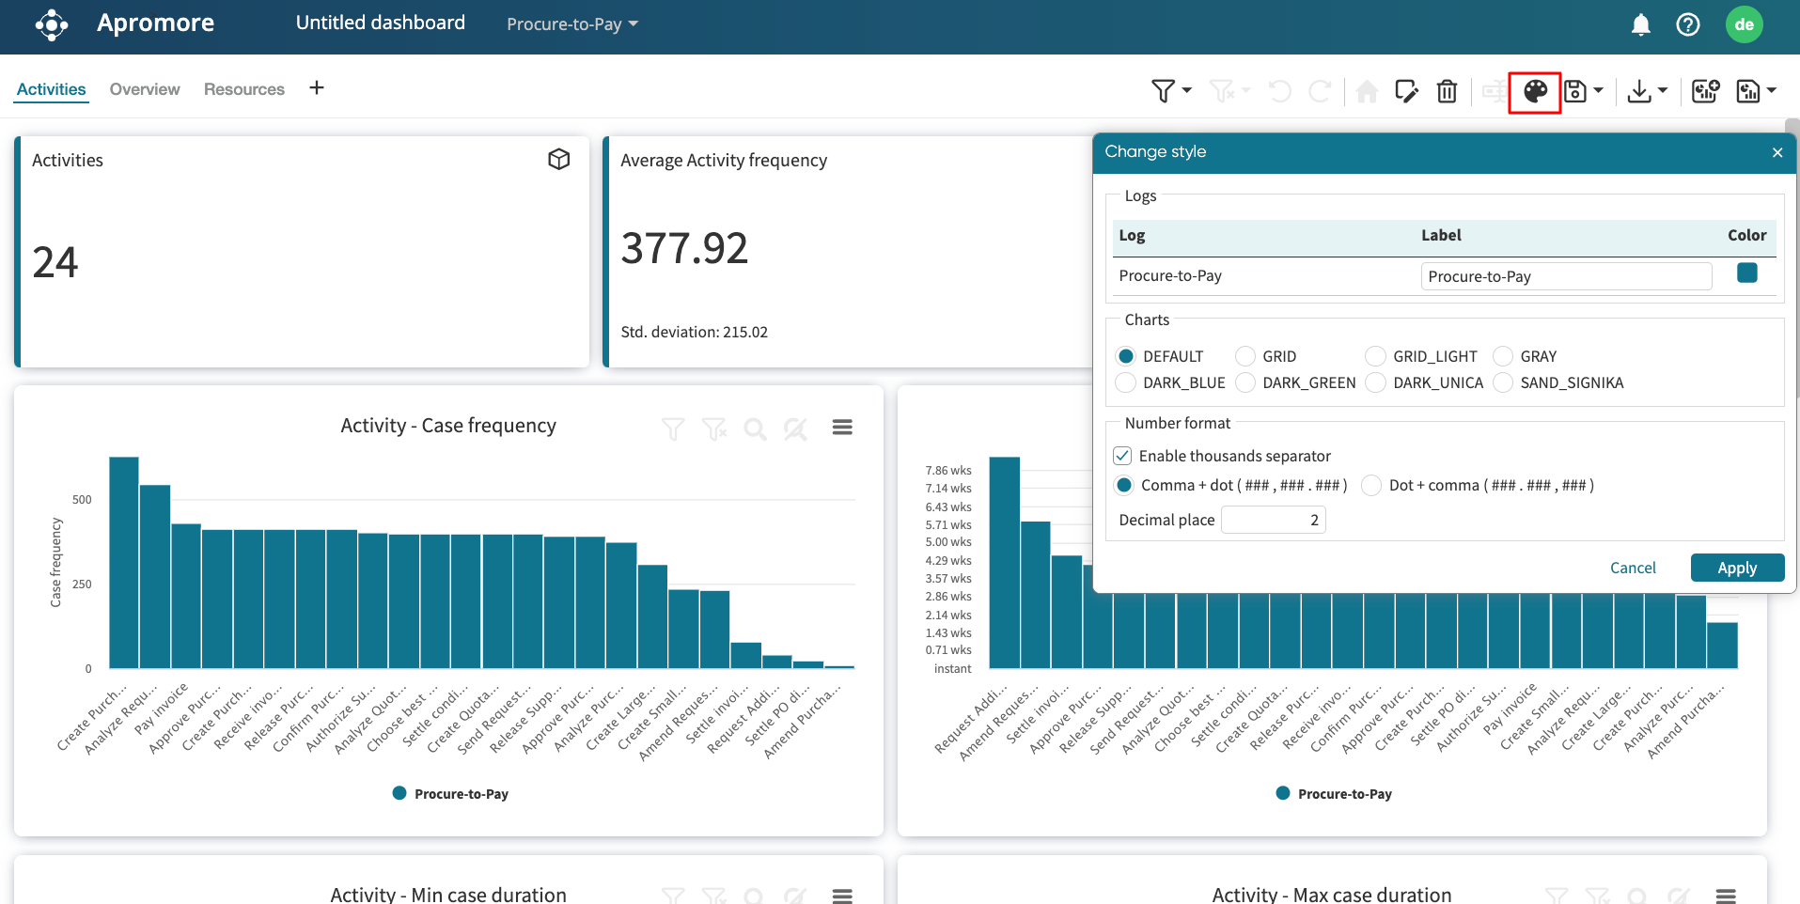The width and height of the screenshot is (1800, 904).
Task: Click the cube icon on Activities card
Action: (x=559, y=160)
